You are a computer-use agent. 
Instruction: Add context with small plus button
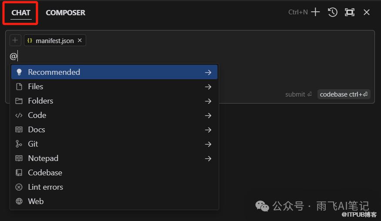(15, 40)
